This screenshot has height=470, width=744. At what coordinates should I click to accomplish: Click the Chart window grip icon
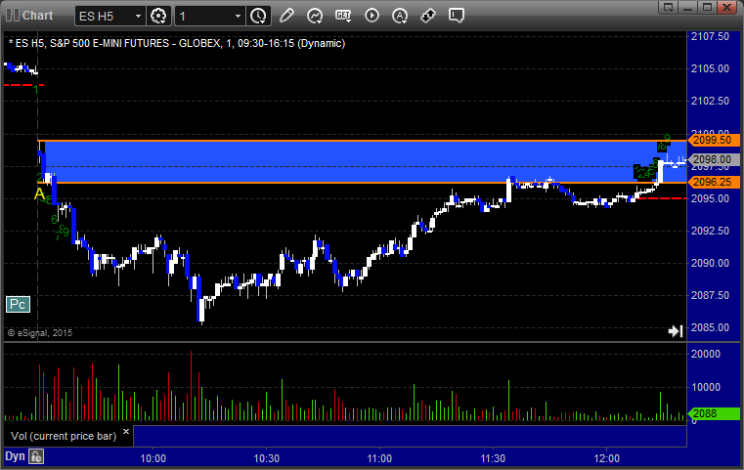[13, 16]
